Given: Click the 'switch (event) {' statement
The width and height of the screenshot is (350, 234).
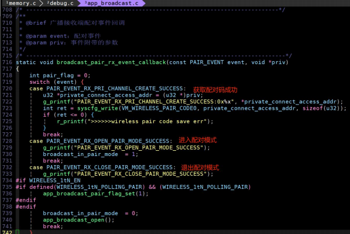Looking at the screenshot, I should (57, 82).
